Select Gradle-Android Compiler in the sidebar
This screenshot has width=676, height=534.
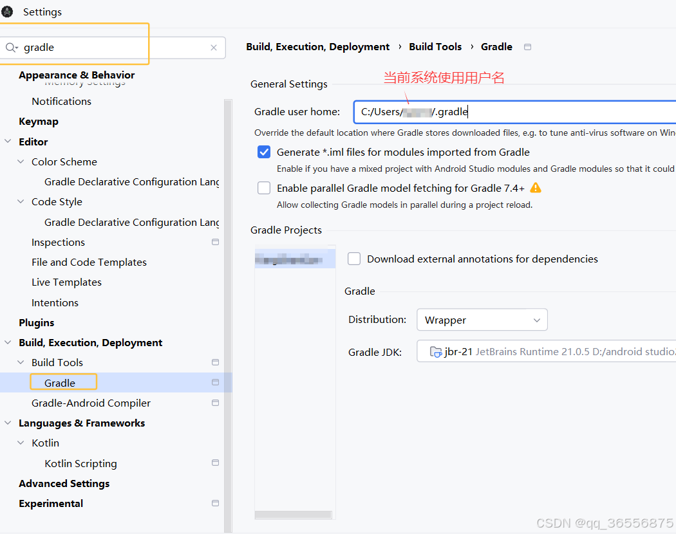(x=91, y=403)
